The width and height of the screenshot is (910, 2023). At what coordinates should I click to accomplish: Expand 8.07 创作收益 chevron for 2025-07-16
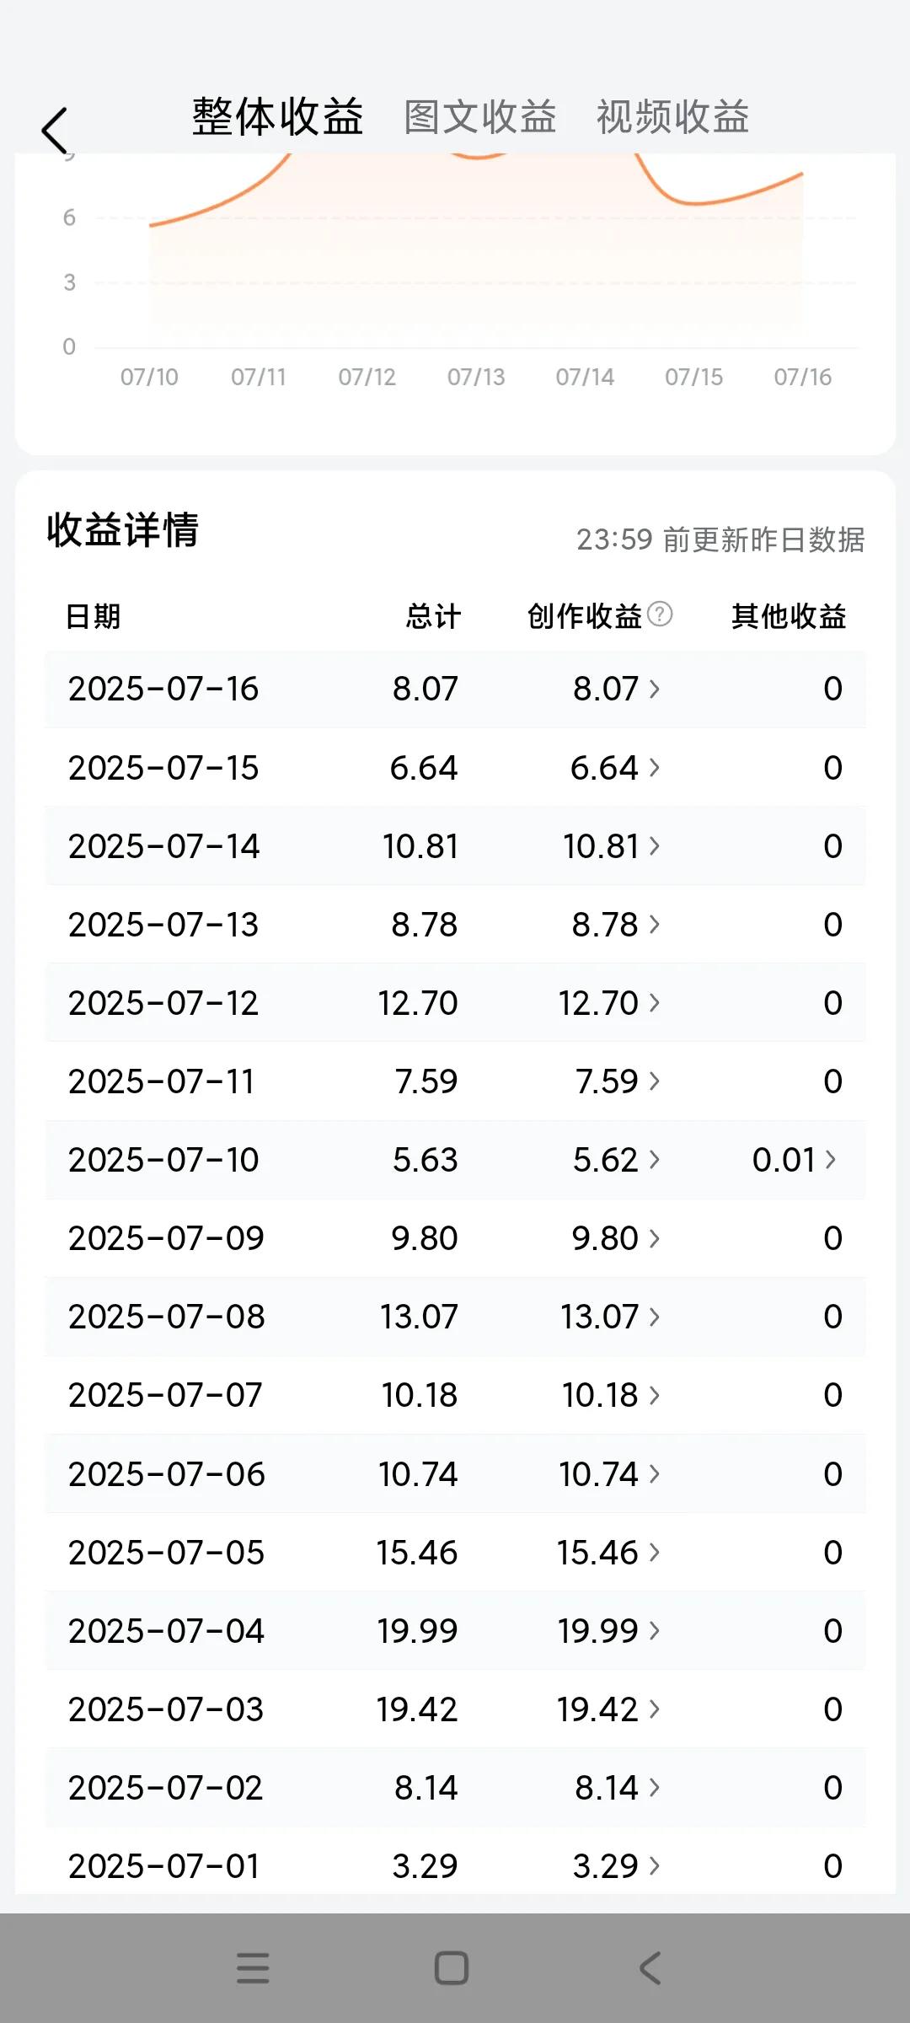(654, 689)
